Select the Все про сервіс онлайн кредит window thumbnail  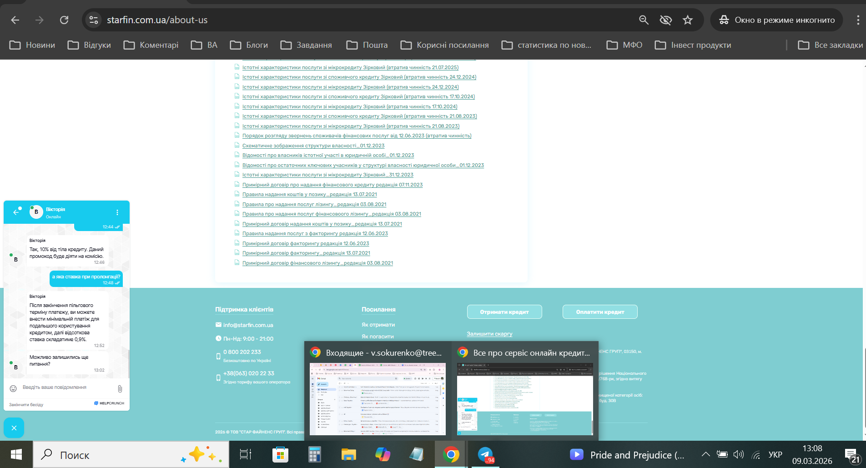(525, 391)
